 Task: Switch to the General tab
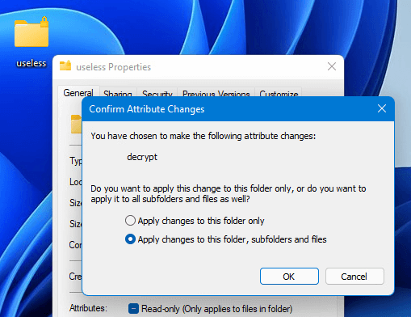point(78,93)
